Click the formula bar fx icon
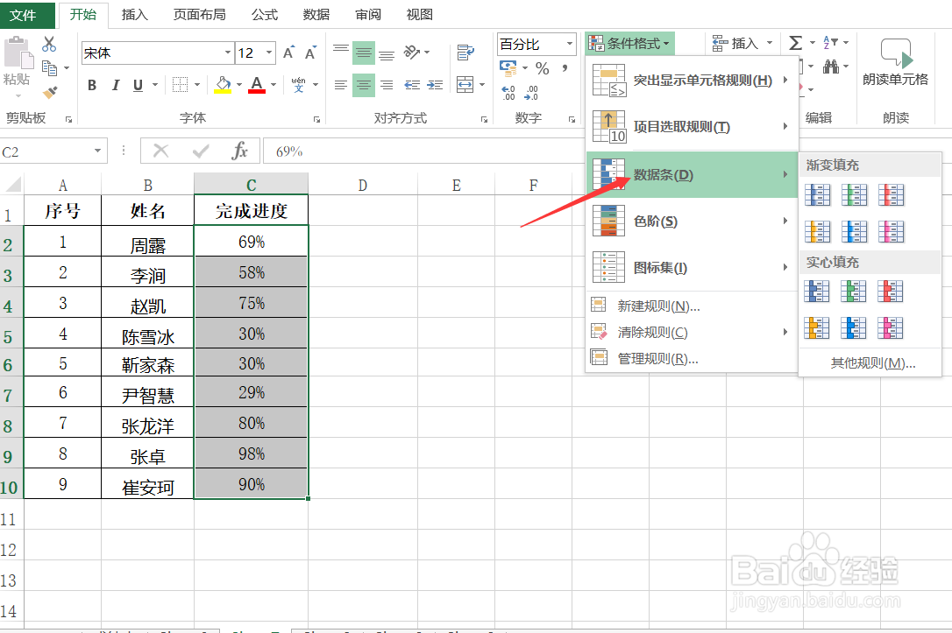The image size is (952, 633). (240, 151)
